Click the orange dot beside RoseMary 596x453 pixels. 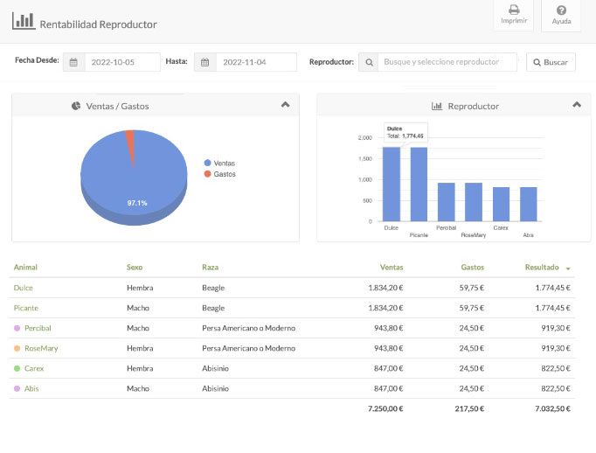17,348
